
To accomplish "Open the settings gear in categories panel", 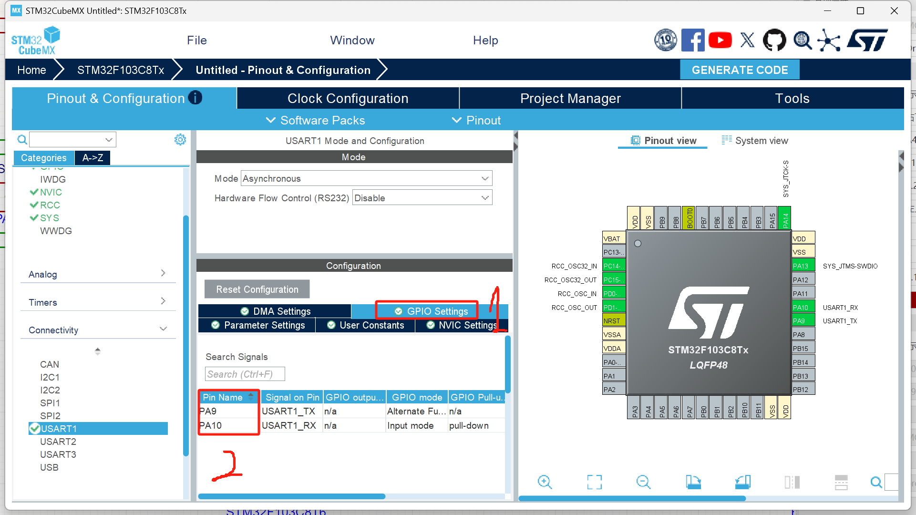I will tap(180, 140).
